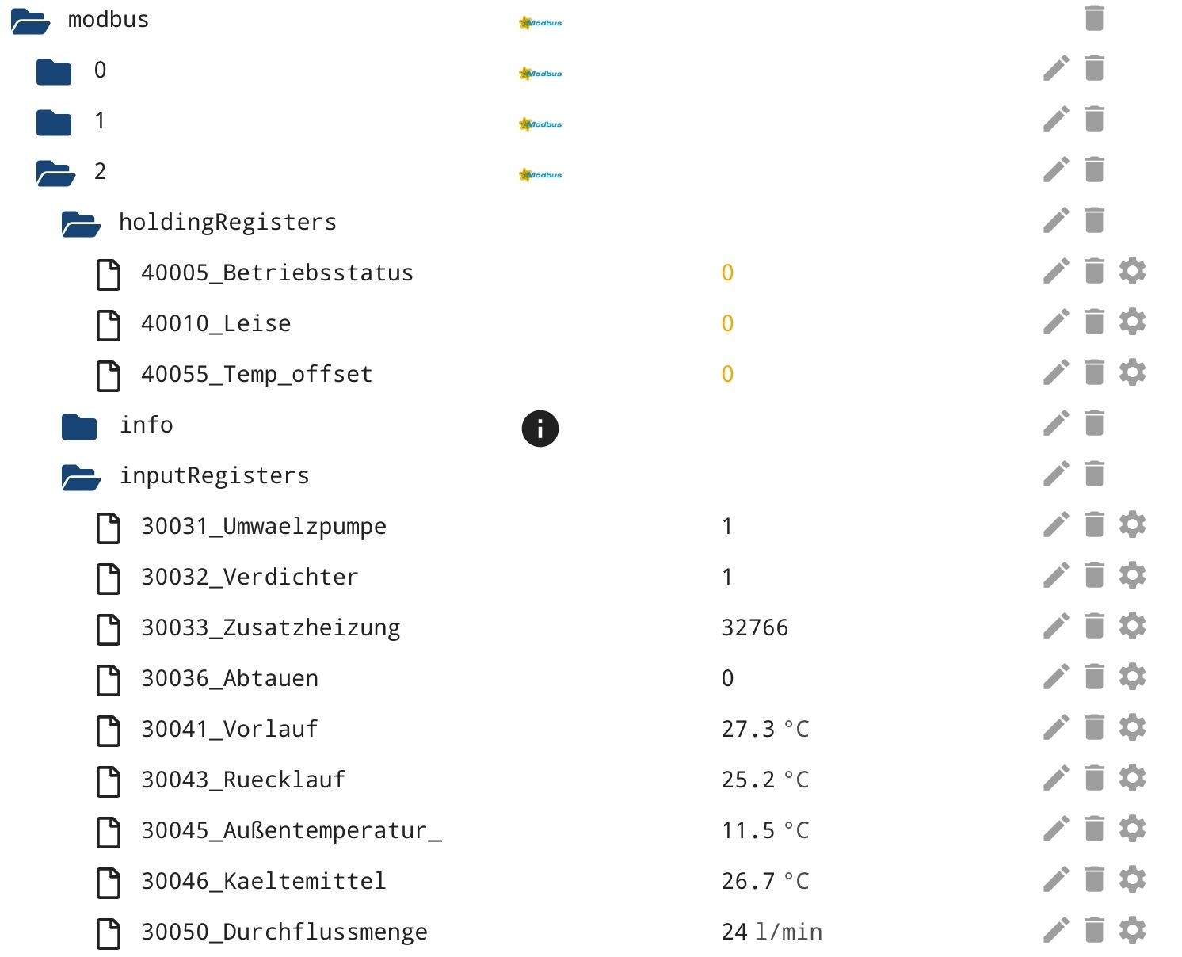Open settings gear for 30041_Vorlauf
Screen dimensions: 1182x957
(1132, 728)
